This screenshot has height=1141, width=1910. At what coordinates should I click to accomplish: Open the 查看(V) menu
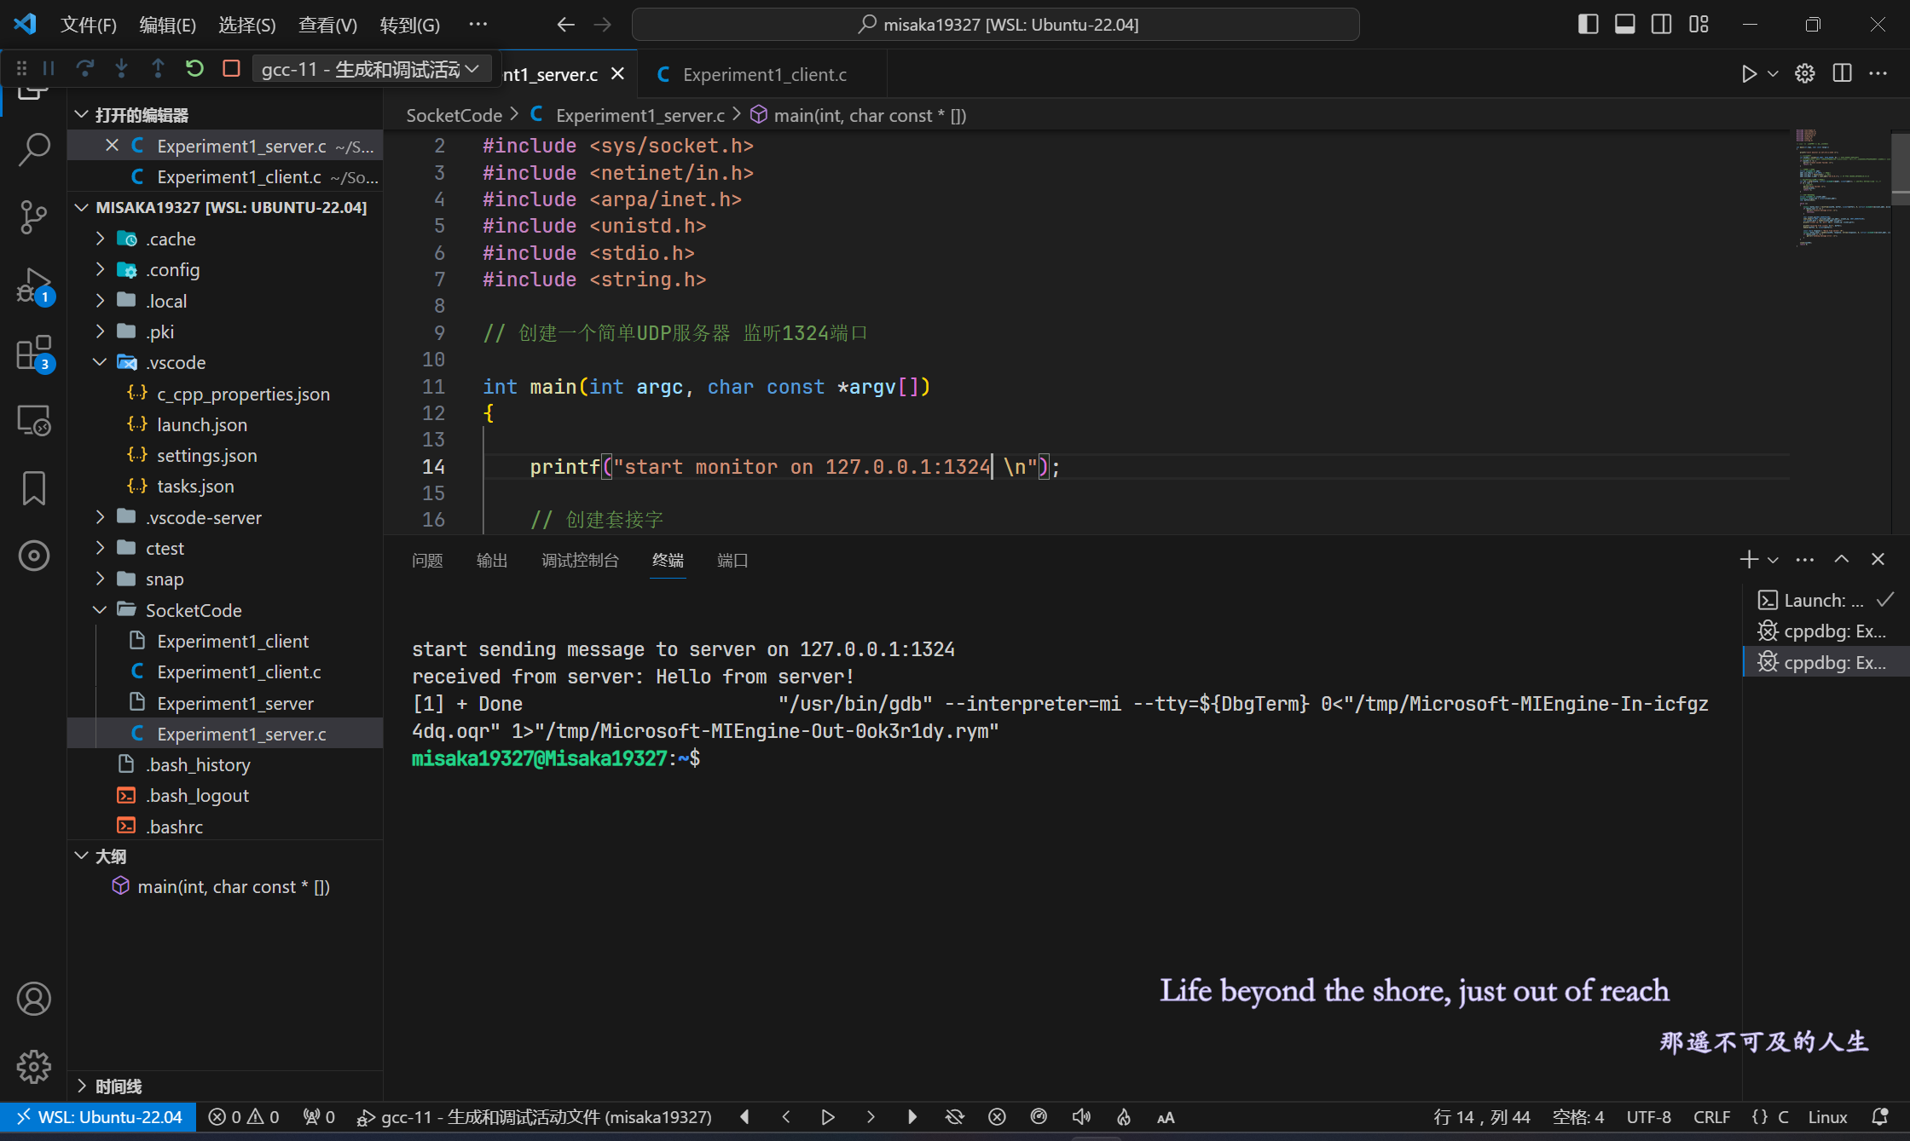tap(327, 25)
